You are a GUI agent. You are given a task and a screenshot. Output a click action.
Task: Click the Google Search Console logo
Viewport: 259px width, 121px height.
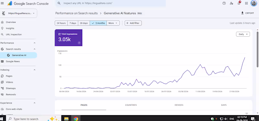(28, 4)
